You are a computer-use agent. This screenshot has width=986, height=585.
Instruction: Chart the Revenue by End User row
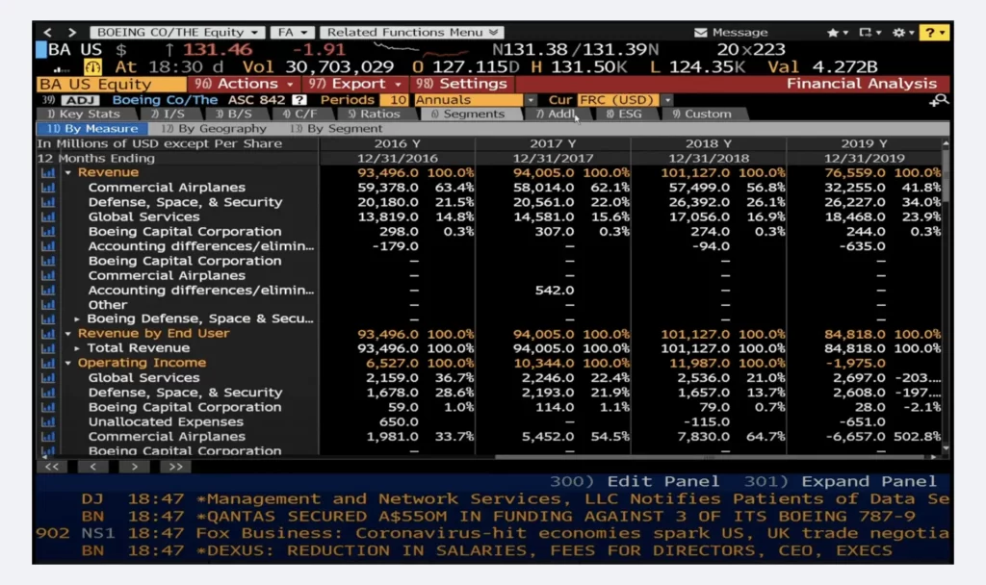tap(48, 334)
